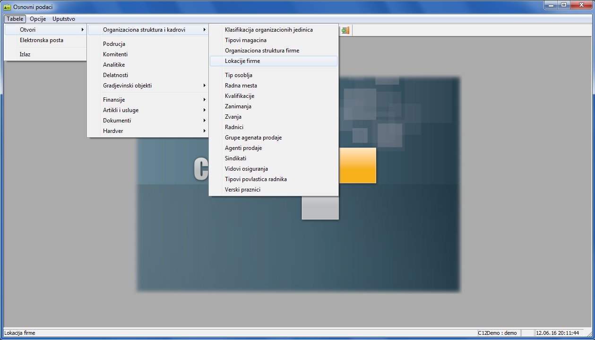Expand the Finansije submenu
Image resolution: width=595 pixels, height=340 pixels.
pyautogui.click(x=147, y=100)
